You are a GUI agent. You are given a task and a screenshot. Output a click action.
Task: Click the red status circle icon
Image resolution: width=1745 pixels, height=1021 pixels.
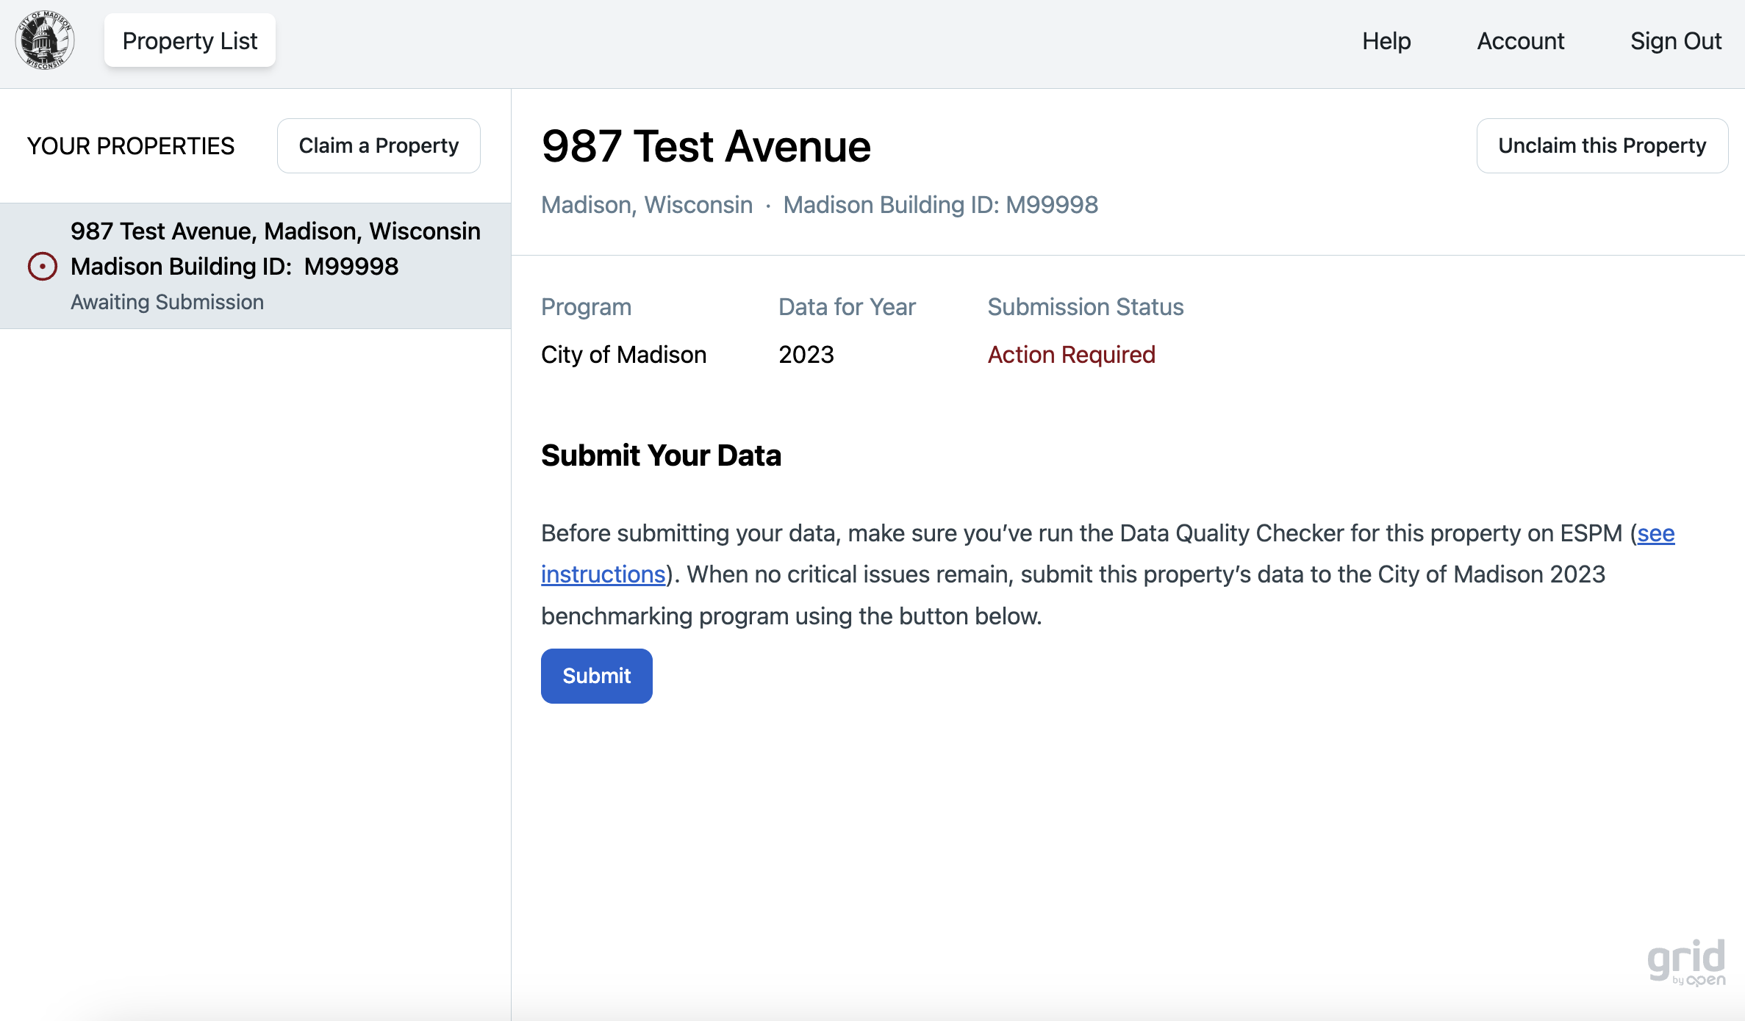coord(43,266)
